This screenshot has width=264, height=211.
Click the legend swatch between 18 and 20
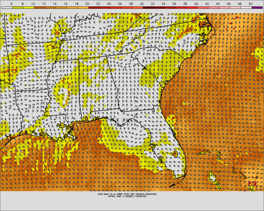click(x=83, y=7)
